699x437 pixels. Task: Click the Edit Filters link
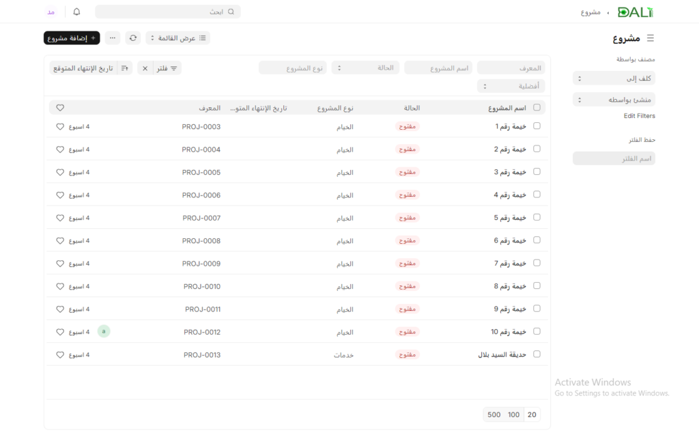click(639, 116)
